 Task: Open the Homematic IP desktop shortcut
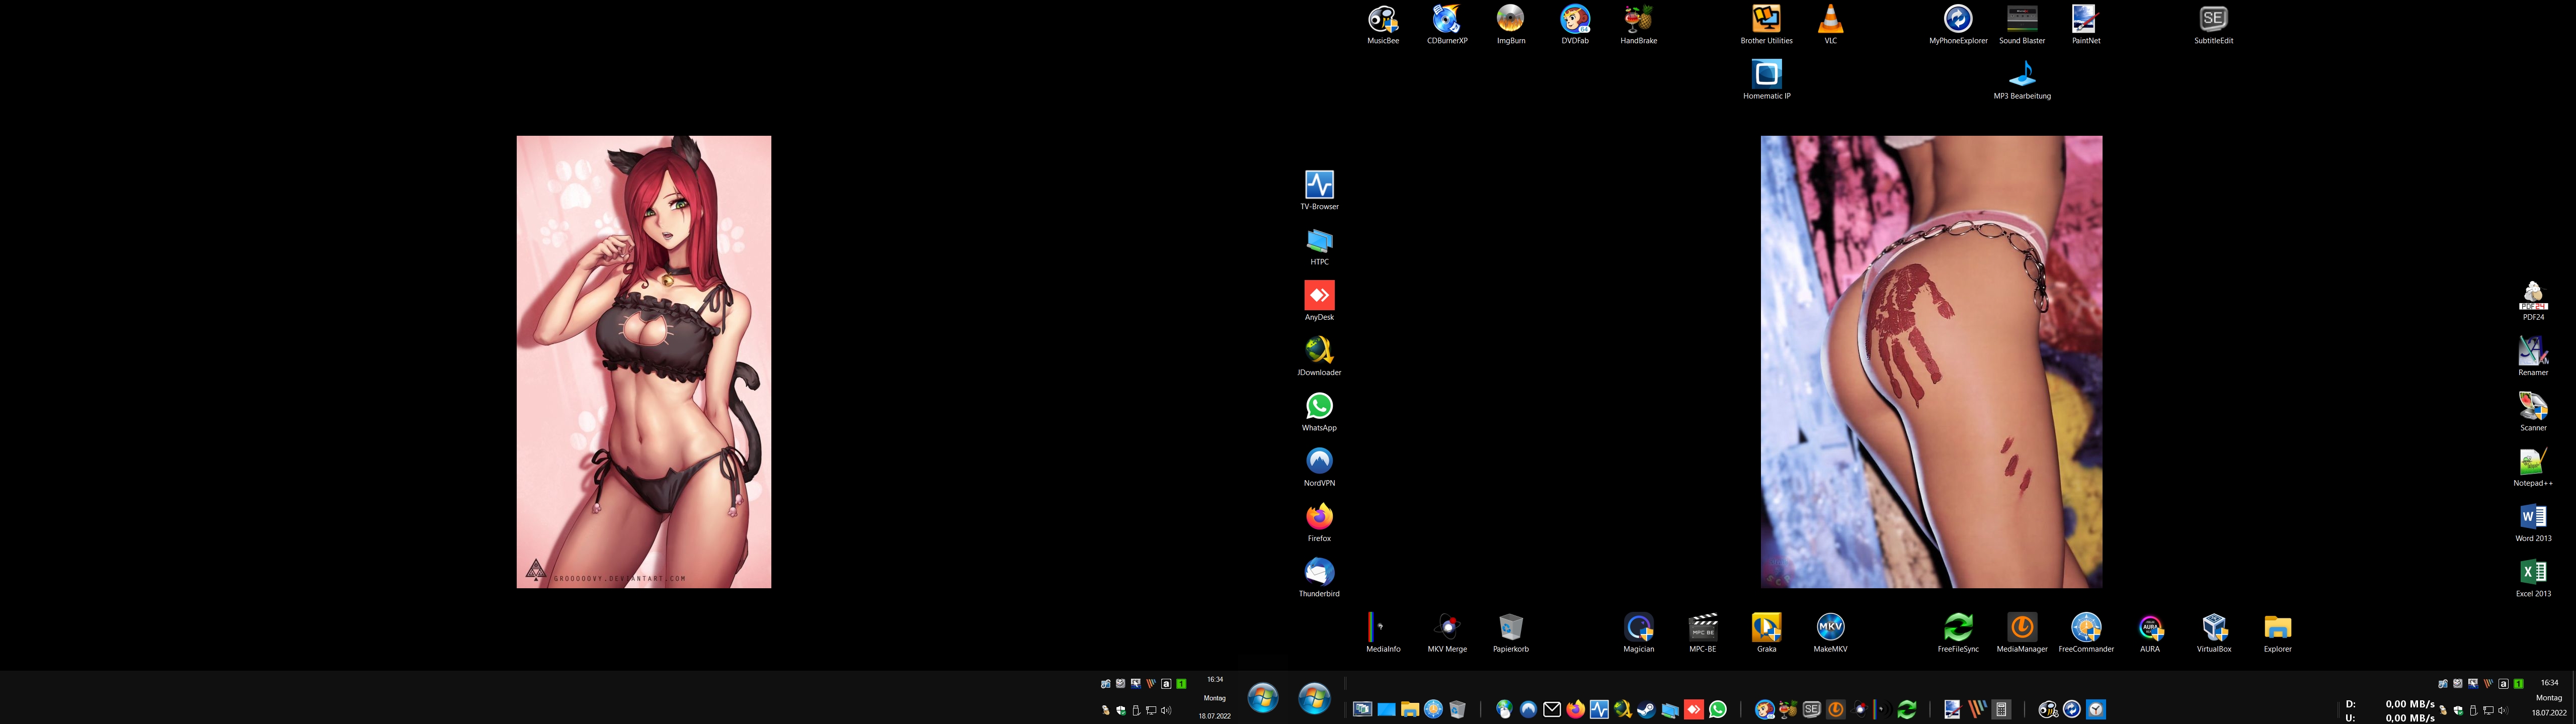(x=1767, y=80)
